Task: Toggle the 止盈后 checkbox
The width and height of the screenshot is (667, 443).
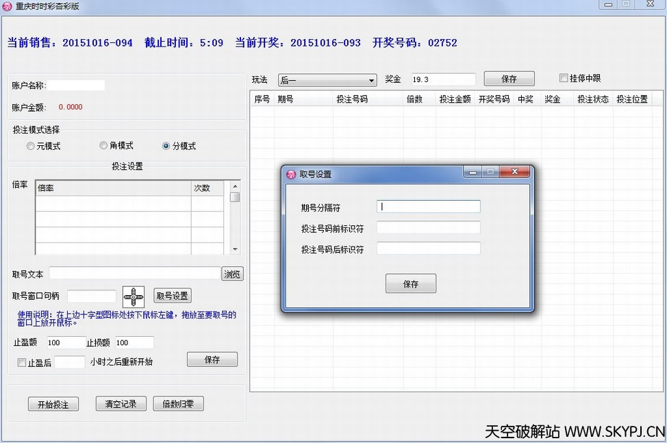Action: click(x=22, y=363)
